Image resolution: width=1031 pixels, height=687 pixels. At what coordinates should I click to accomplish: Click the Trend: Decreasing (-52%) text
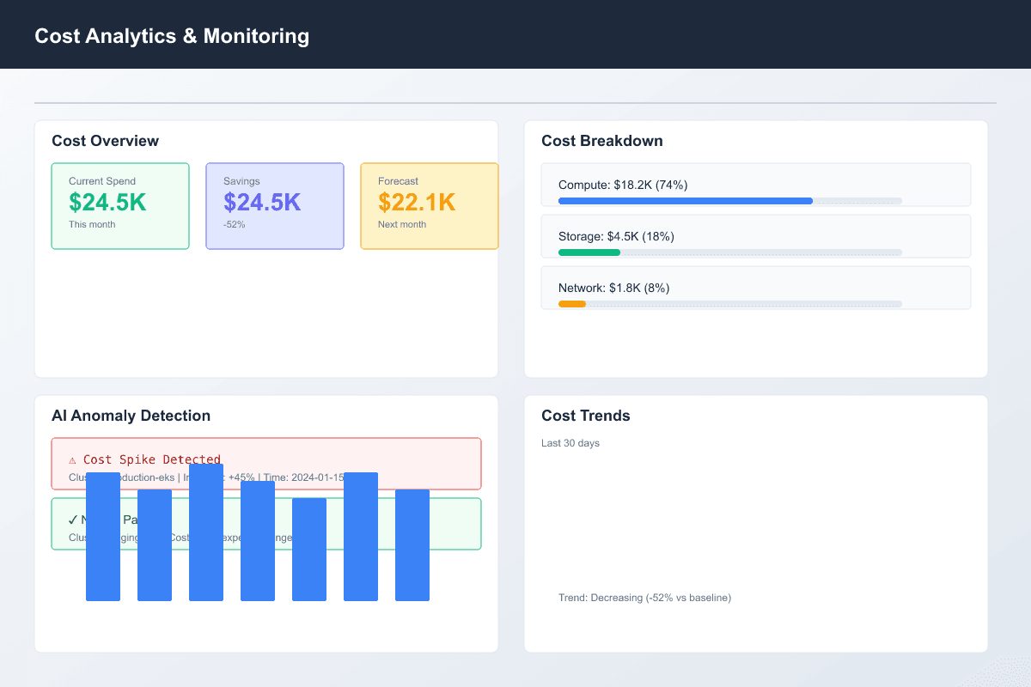pyautogui.click(x=644, y=597)
